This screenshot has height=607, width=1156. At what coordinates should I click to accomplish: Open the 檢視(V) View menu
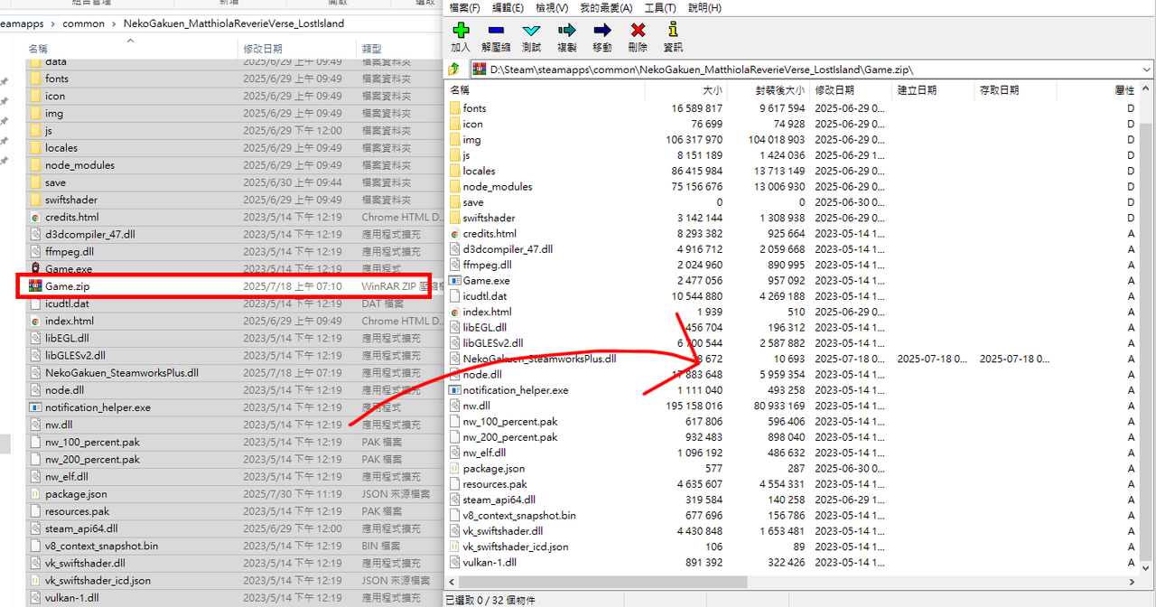552,7
